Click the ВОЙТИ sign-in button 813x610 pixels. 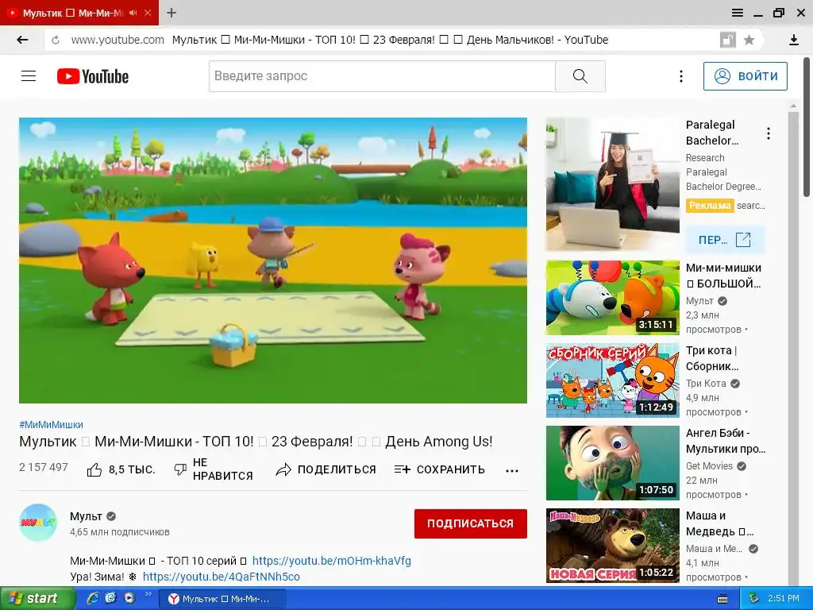pos(745,76)
